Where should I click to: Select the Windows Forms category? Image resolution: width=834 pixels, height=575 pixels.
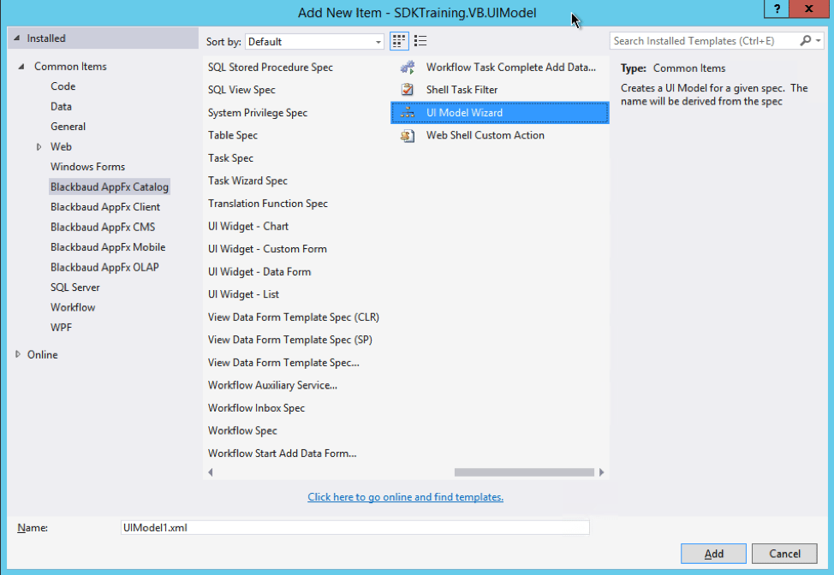tap(86, 166)
